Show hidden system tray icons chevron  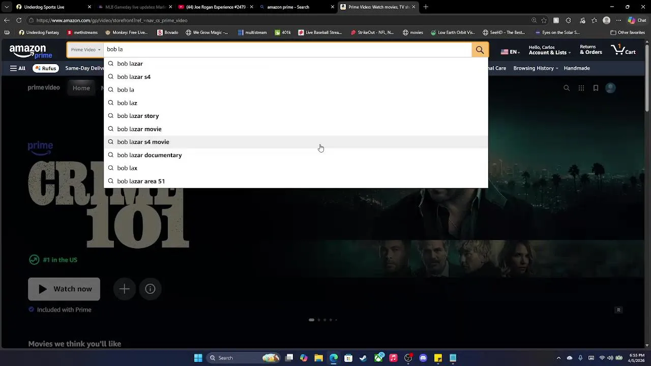[x=558, y=358]
